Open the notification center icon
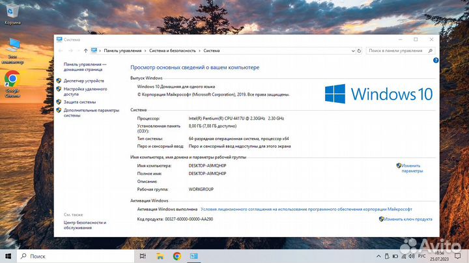Image resolution: width=469 pixels, height=263 pixels. 457,256
